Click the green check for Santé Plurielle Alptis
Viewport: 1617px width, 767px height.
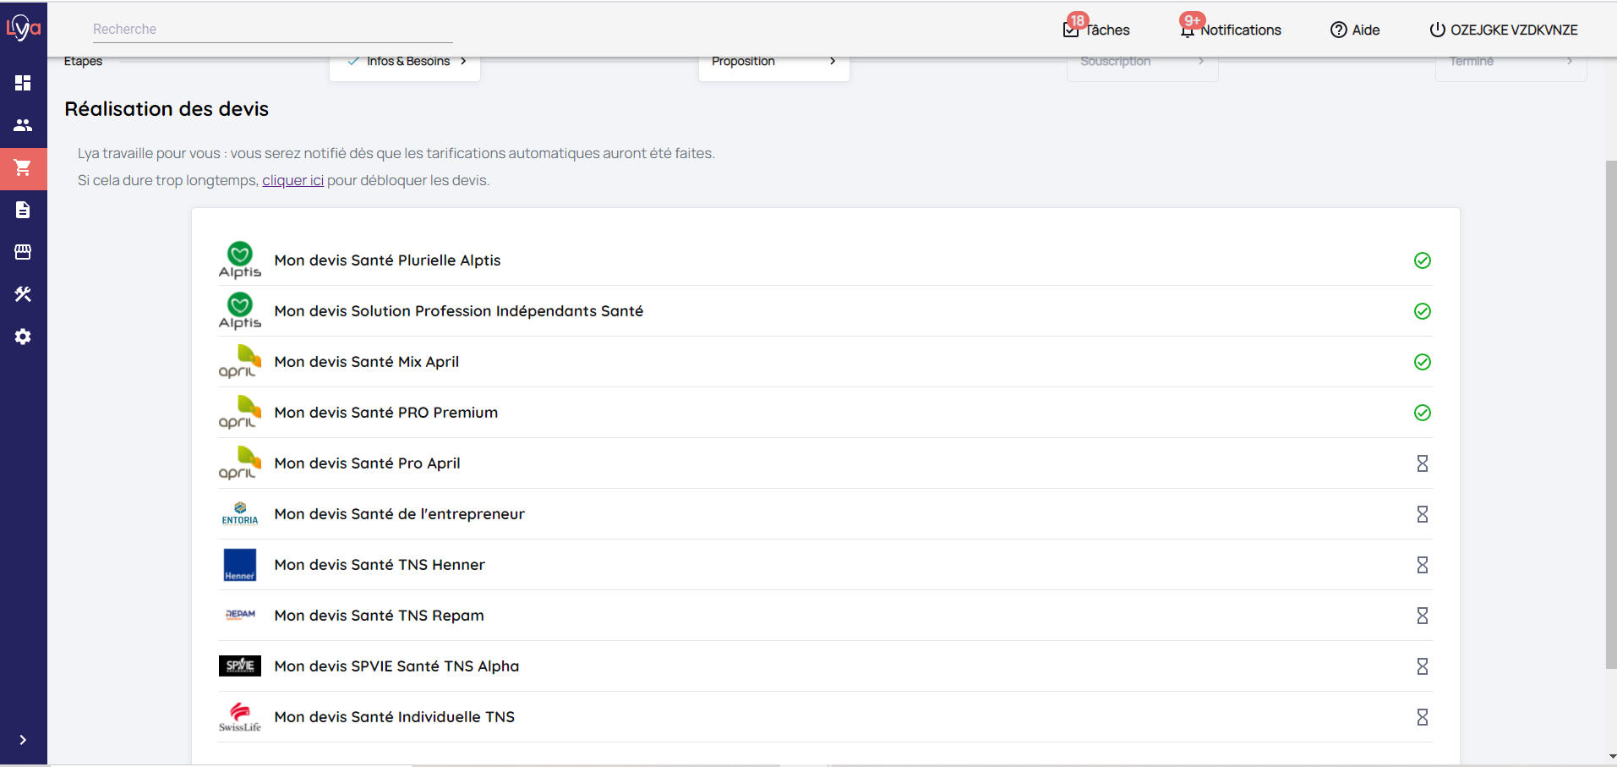[1422, 260]
